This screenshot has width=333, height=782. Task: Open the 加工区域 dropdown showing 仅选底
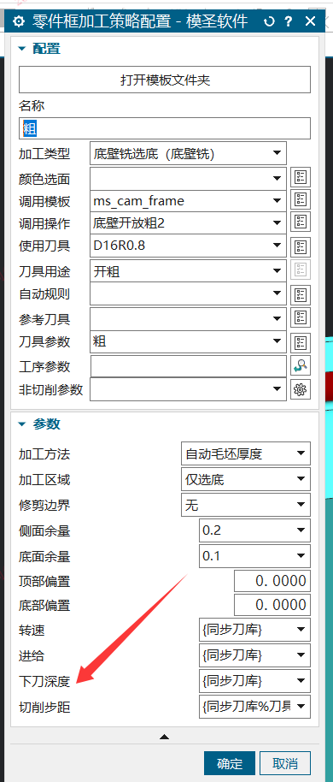coord(246,479)
